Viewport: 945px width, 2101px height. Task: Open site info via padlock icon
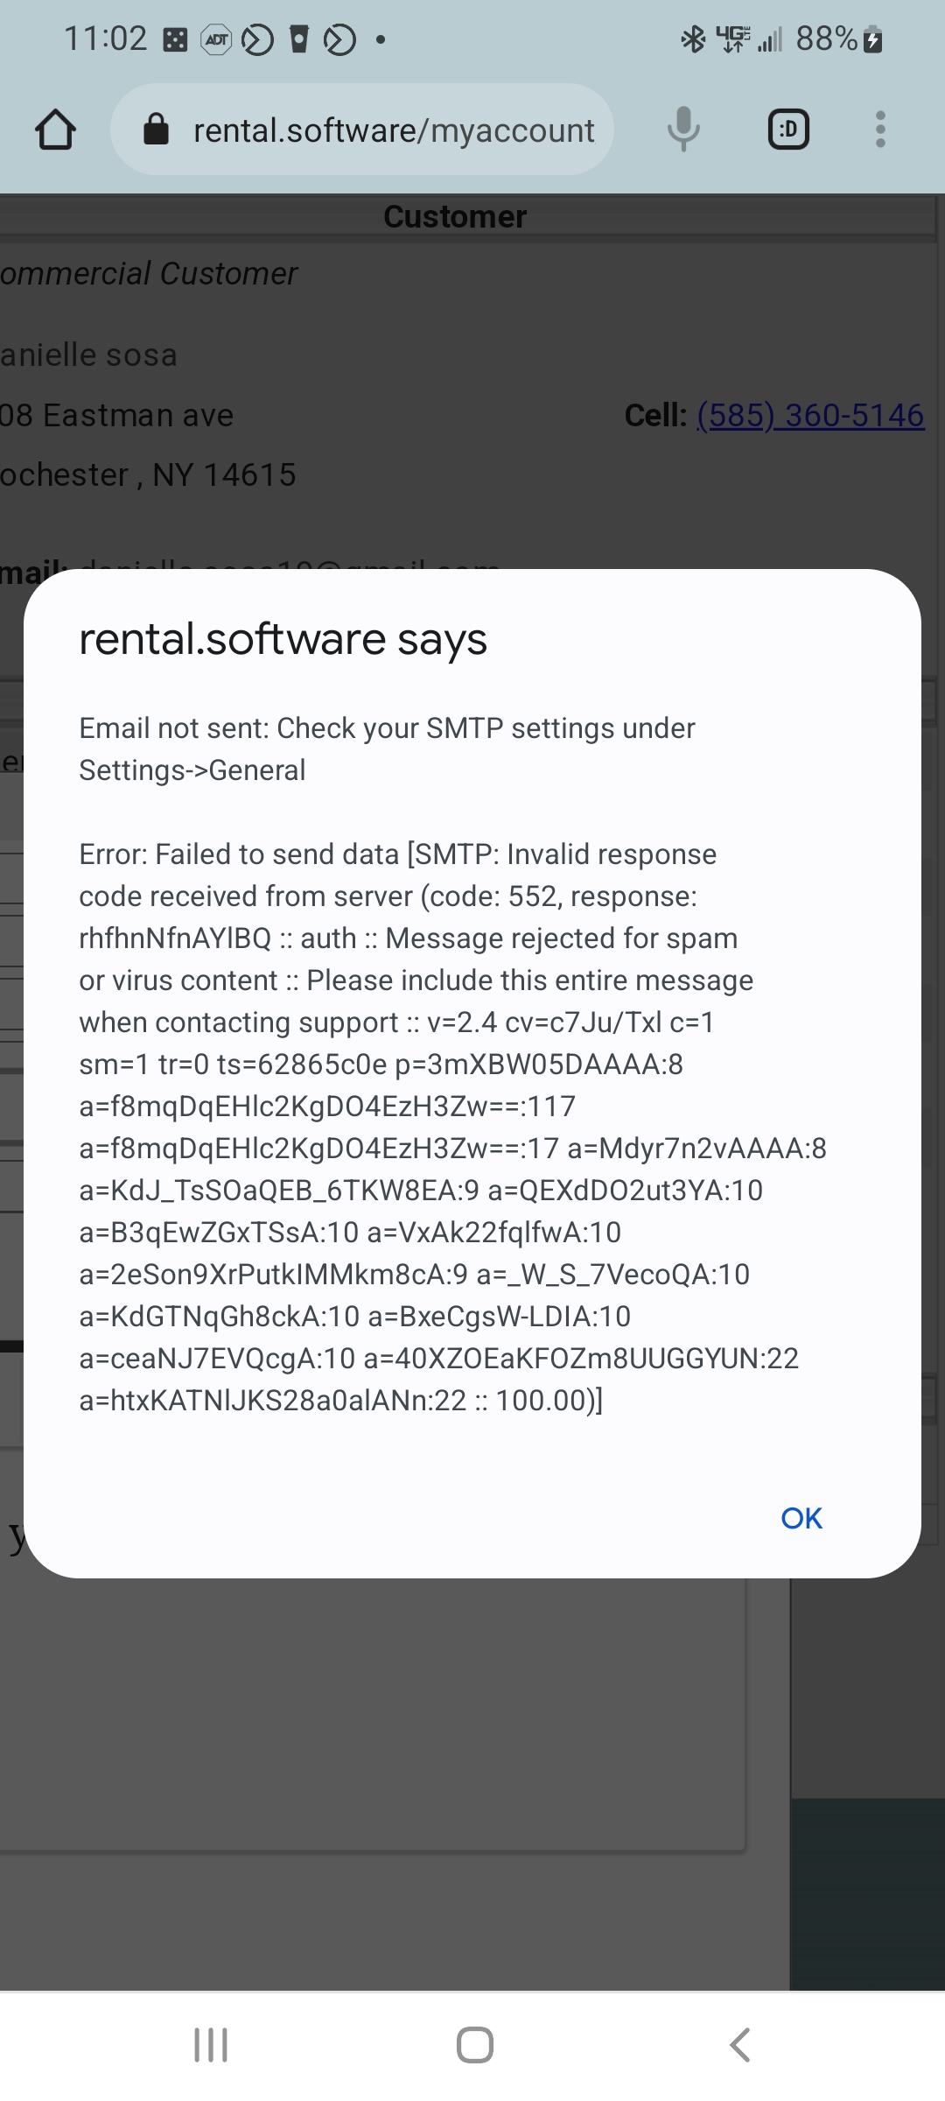[156, 130]
